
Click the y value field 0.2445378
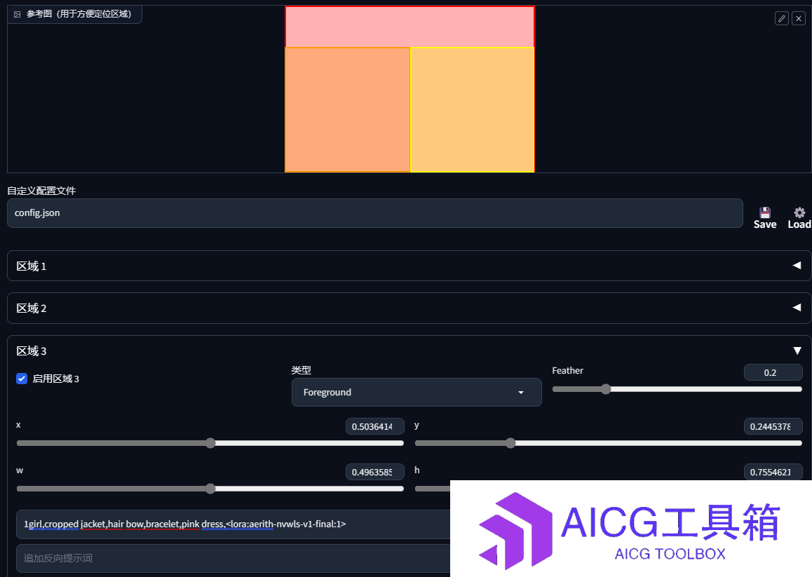[x=773, y=426]
